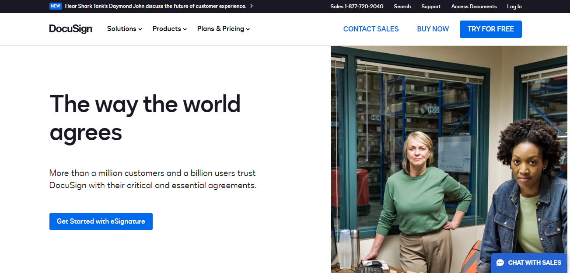
Task: Click Get Started with eSignature button
Action: [101, 221]
